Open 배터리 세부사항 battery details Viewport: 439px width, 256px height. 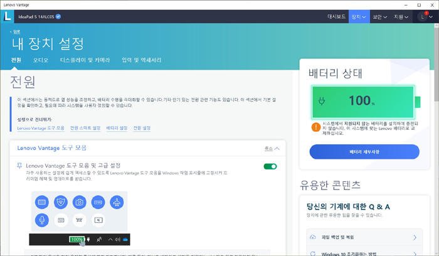(x=364, y=152)
